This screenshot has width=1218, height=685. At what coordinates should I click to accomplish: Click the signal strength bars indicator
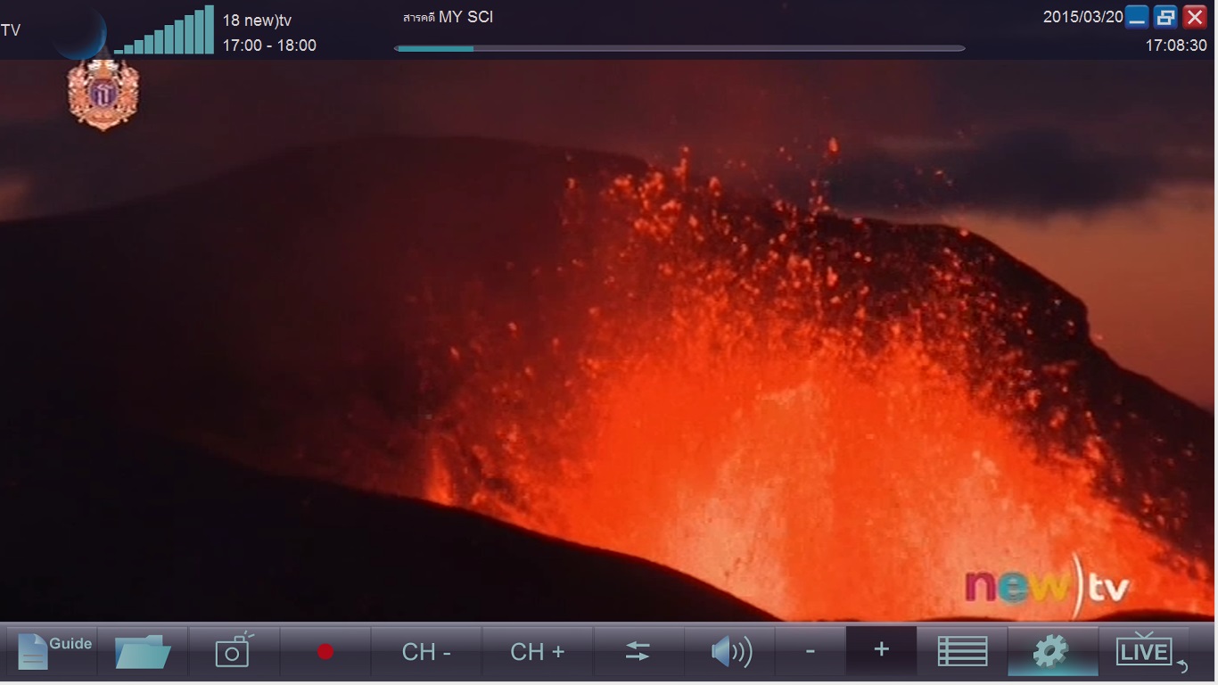(164, 29)
